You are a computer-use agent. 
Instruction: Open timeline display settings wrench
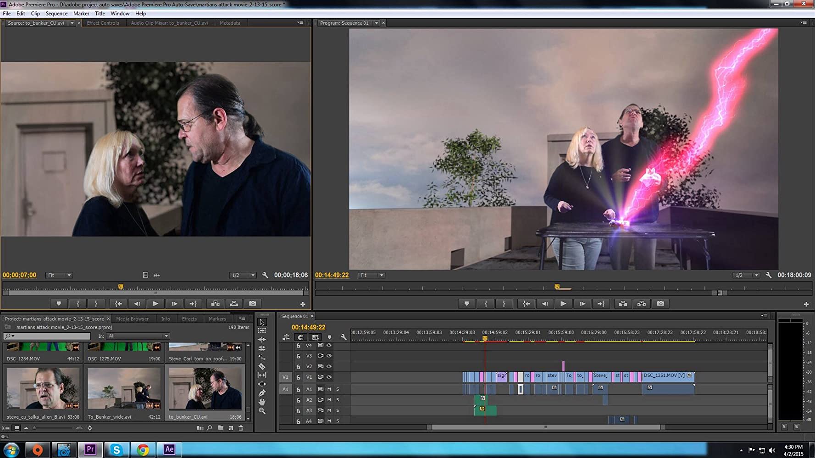pos(344,337)
